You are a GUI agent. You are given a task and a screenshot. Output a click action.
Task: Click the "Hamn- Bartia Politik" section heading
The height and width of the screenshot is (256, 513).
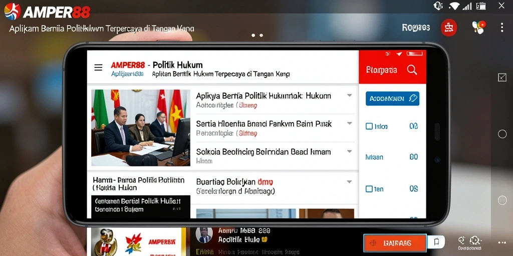tap(138, 184)
